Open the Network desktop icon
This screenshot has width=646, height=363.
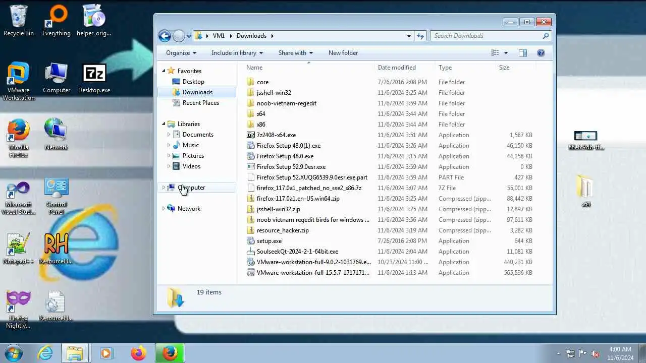coord(56,135)
